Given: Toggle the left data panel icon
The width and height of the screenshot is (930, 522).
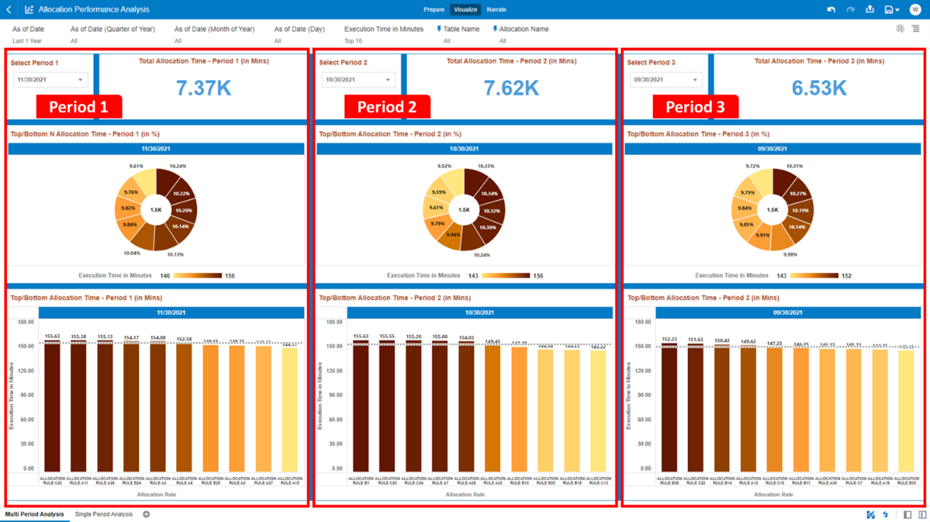Looking at the screenshot, I should coord(907,514).
